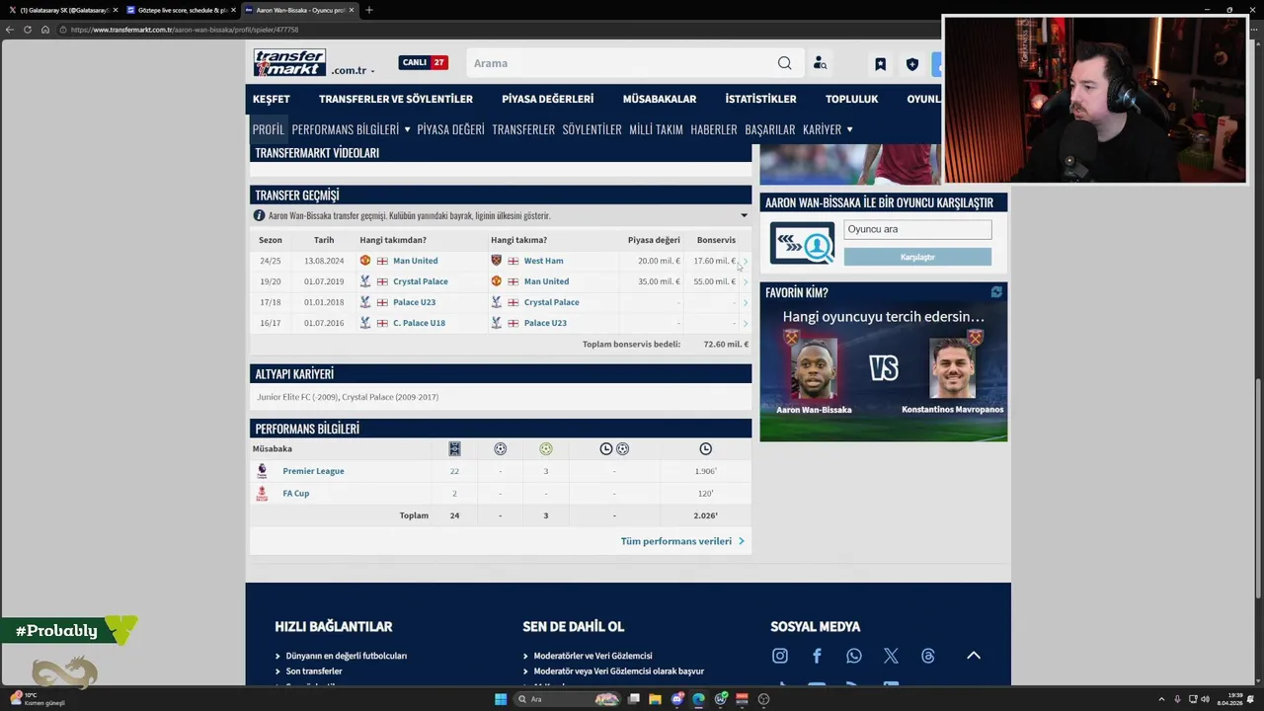Select the PROFİL tab
This screenshot has width=1264, height=711.
tap(268, 129)
